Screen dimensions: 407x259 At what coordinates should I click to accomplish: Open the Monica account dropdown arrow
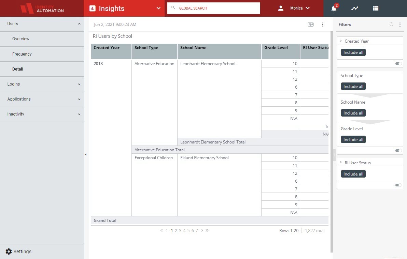point(308,8)
